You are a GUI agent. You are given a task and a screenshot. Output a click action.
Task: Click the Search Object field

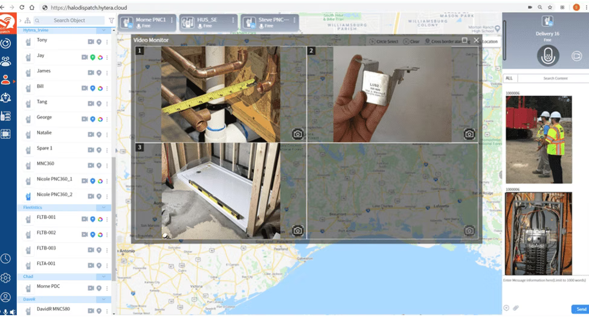pos(69,21)
